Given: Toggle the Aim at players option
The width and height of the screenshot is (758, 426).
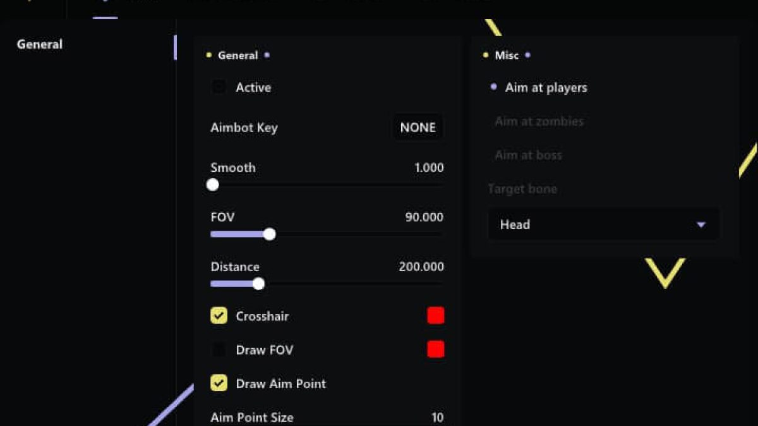Looking at the screenshot, I should point(546,88).
